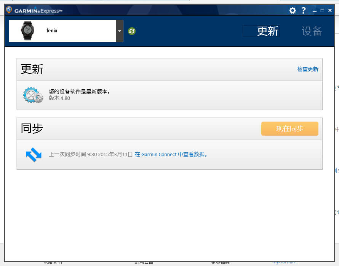
Task: Expand the fenix device dropdown arrow
Action: coord(120,31)
